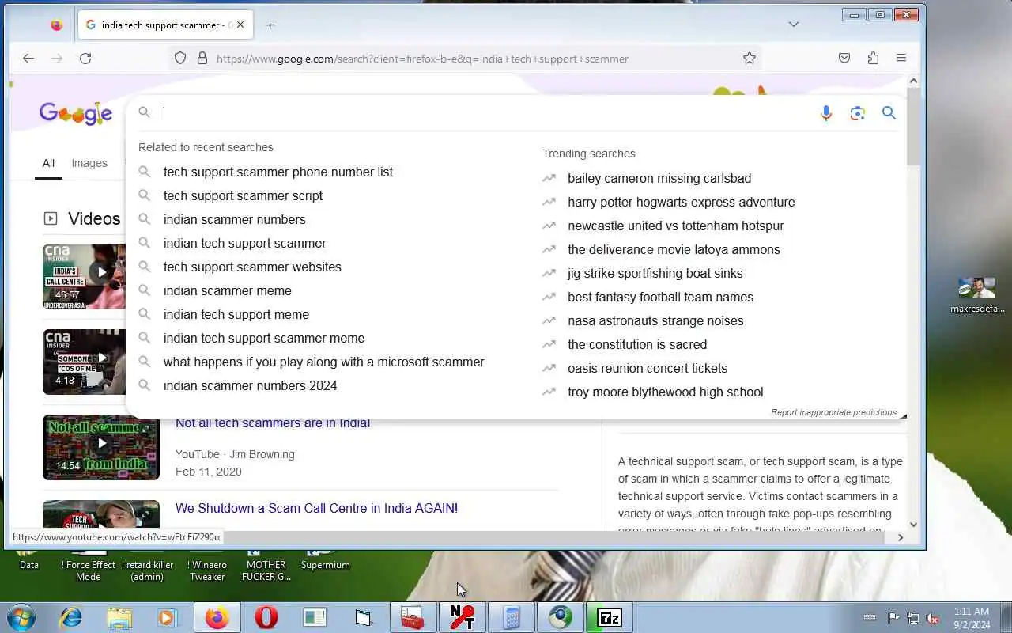Click the reload page icon
Viewport: 1012px width, 633px height.
click(x=85, y=59)
